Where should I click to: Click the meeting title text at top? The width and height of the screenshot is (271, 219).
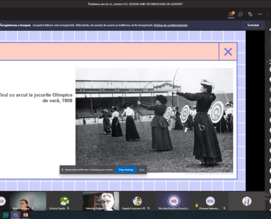coord(135,4)
